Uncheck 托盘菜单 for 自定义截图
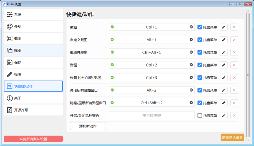The width and height of the screenshot is (254, 146). (200, 40)
